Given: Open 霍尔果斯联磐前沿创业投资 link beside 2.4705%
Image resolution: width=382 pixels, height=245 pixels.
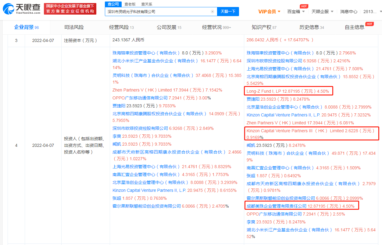Looking at the screenshot, I should (147, 206).
